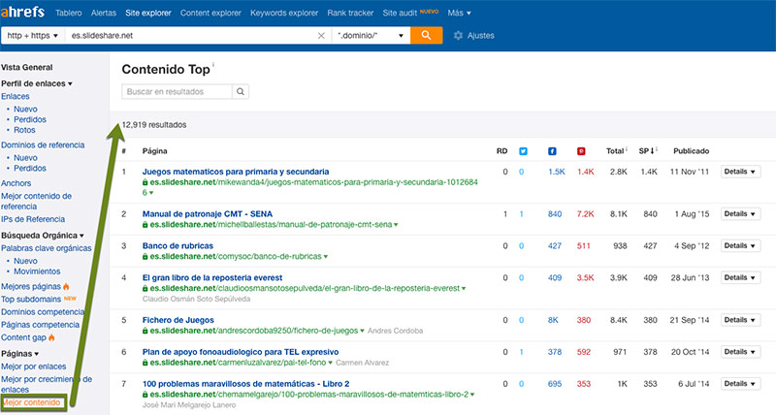Viewport: 776px width, 415px height.
Task: Click flame icon next to Content gap
Action: (52, 337)
